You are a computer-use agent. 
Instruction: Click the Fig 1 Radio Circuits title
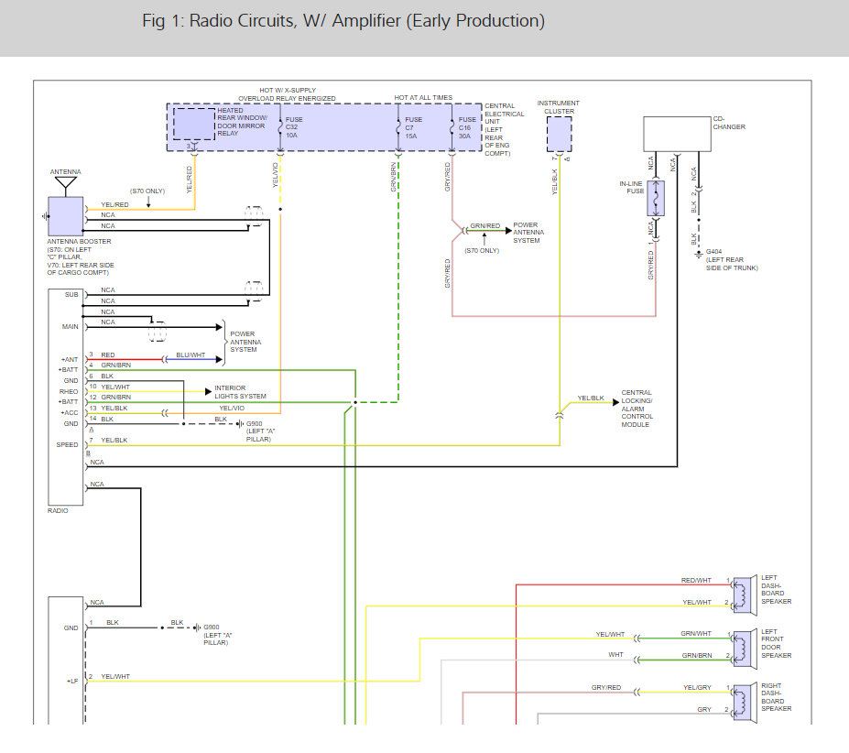tap(343, 21)
